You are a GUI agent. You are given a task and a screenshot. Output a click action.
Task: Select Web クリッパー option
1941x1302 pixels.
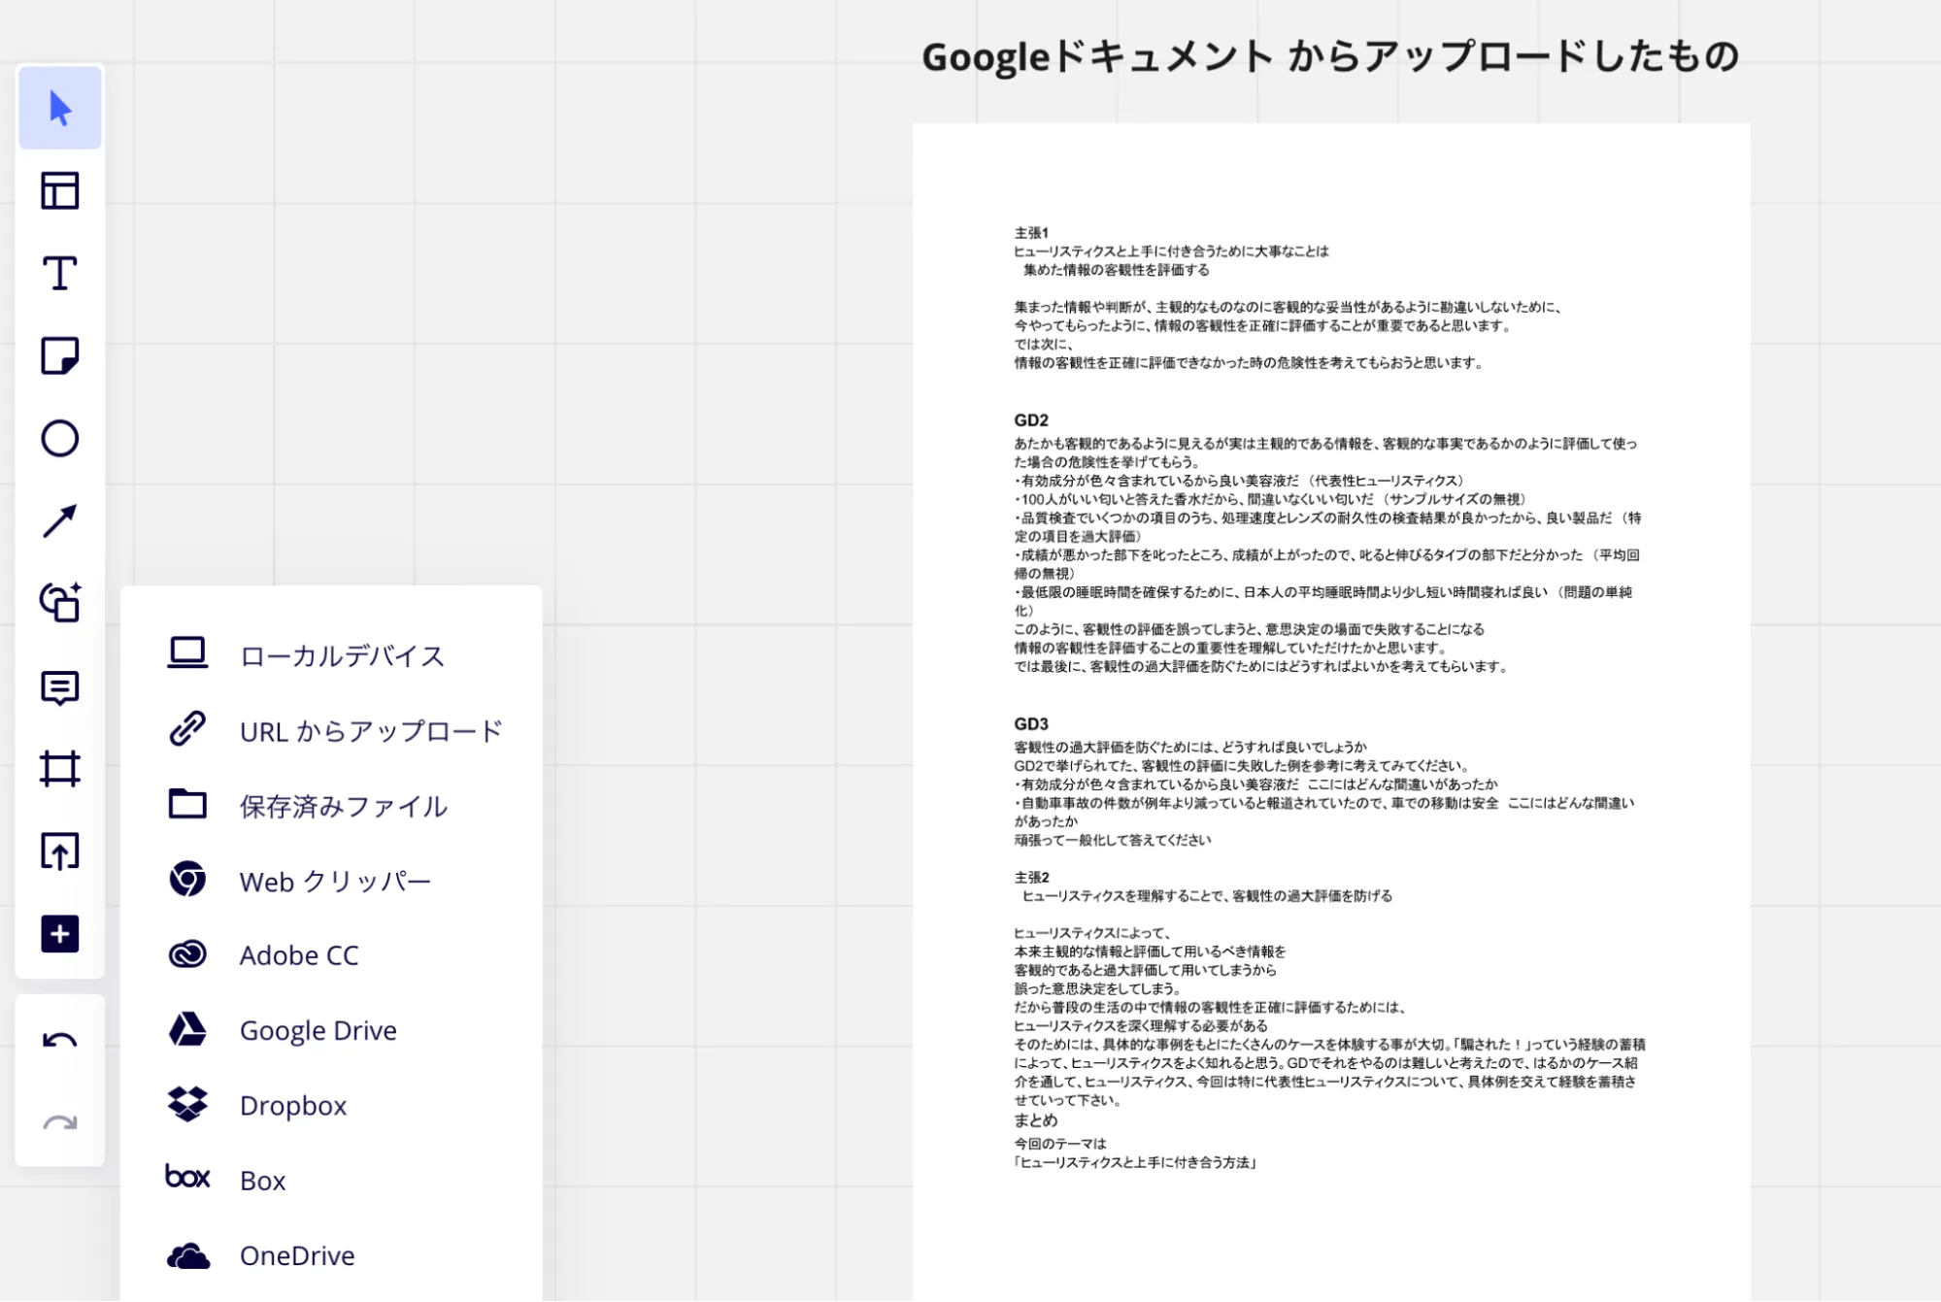(331, 881)
